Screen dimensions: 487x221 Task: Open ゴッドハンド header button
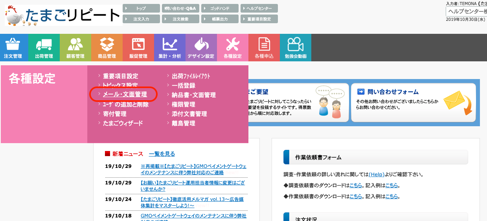[220, 8]
